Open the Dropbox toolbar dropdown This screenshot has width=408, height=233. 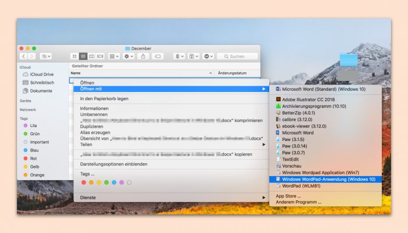[180, 56]
